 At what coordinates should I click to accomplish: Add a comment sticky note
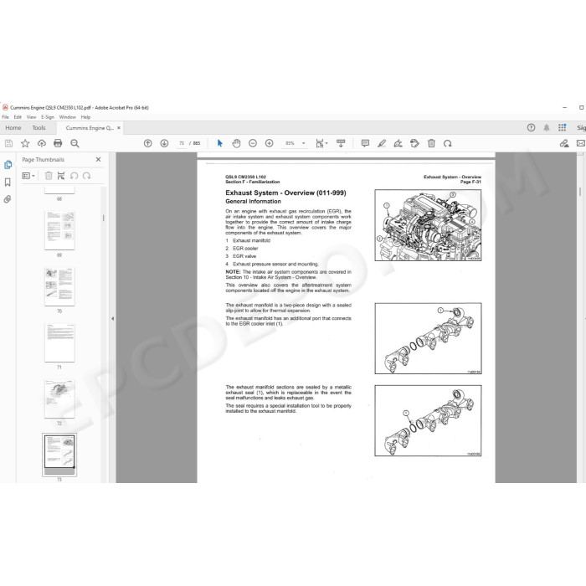point(365,143)
